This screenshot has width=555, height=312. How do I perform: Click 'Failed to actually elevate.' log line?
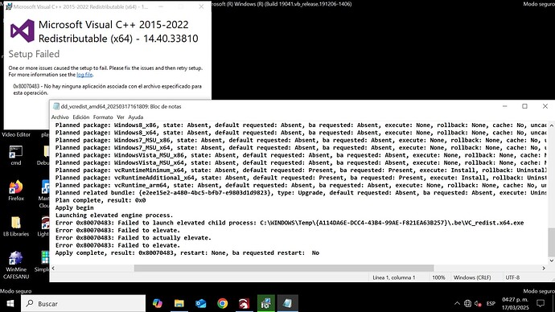point(133,238)
